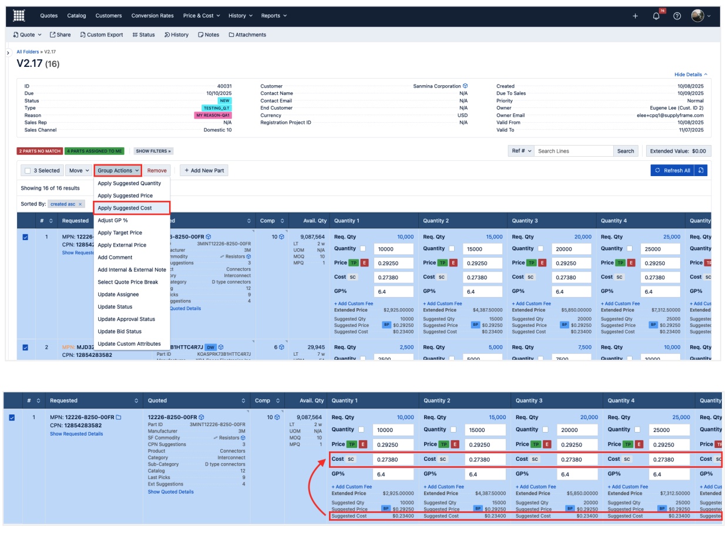Open the help question mark icon
The width and height of the screenshot is (726, 533).
[677, 16]
